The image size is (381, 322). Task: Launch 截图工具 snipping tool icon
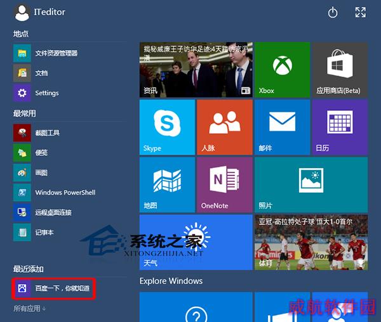22,132
